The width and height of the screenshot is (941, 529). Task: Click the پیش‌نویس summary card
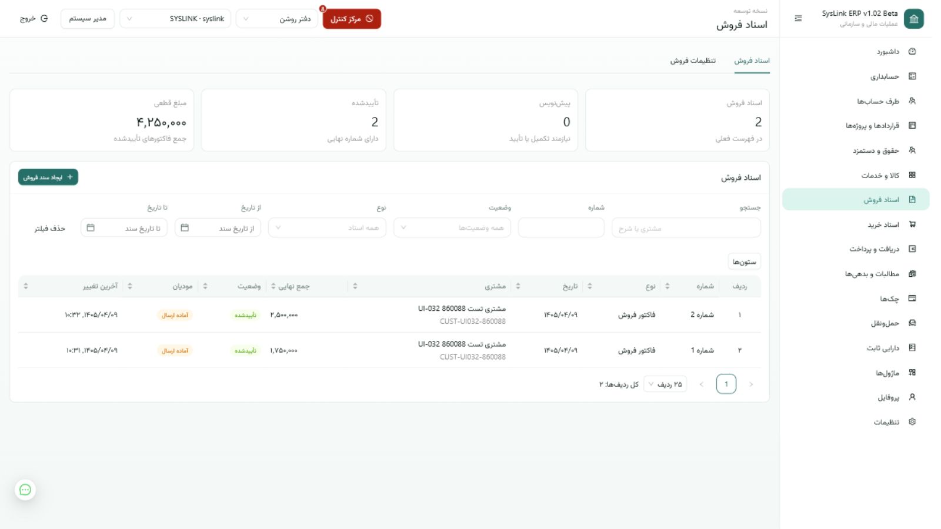tap(486, 120)
